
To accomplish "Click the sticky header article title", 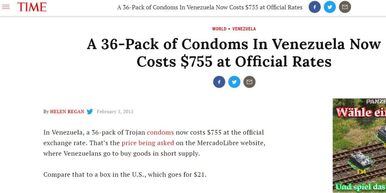I will (x=210, y=7).
